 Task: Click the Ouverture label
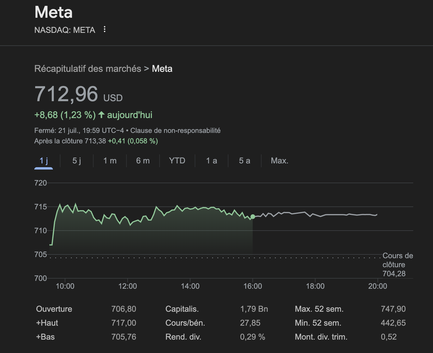[54, 309]
